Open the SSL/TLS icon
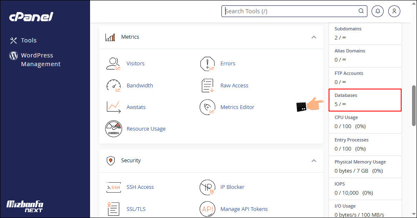The height and width of the screenshot is (218, 417). pos(113,209)
